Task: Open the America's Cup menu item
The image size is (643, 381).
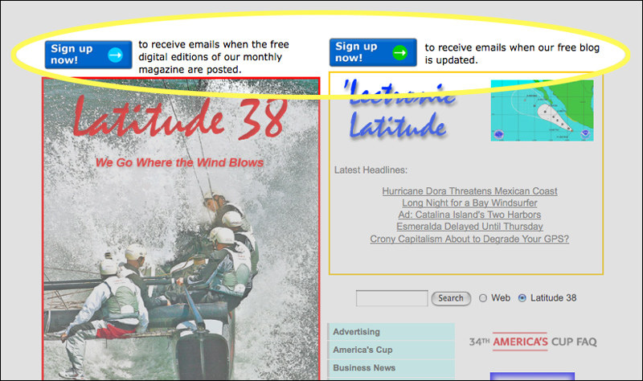Action: click(x=391, y=350)
